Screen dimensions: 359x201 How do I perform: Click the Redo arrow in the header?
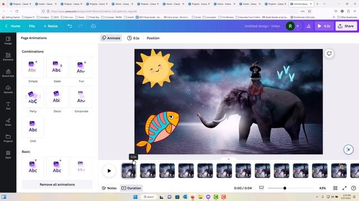point(80,26)
